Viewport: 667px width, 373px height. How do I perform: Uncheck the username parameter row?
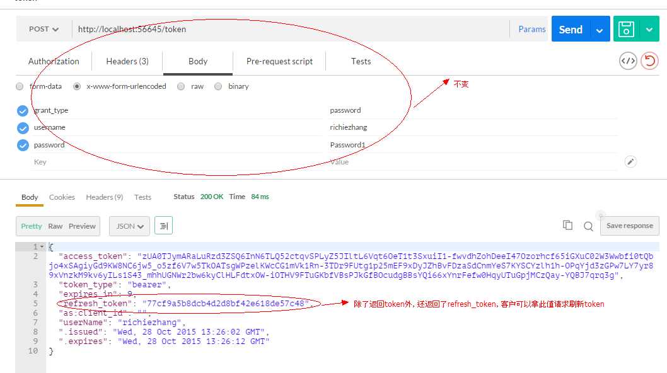(23, 128)
